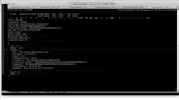This screenshot has height=100, width=179.
Task: Click the hostname and date at top right
Action: (147, 10)
